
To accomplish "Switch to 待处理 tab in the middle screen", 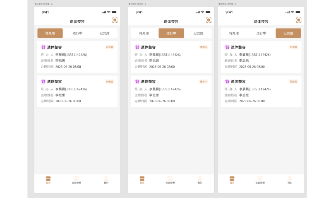I will (x=144, y=33).
